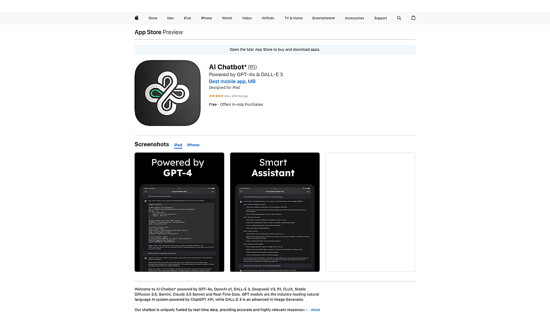Click the Designed for iPad label
Screen dimensions: 550x333
coord(224,87)
